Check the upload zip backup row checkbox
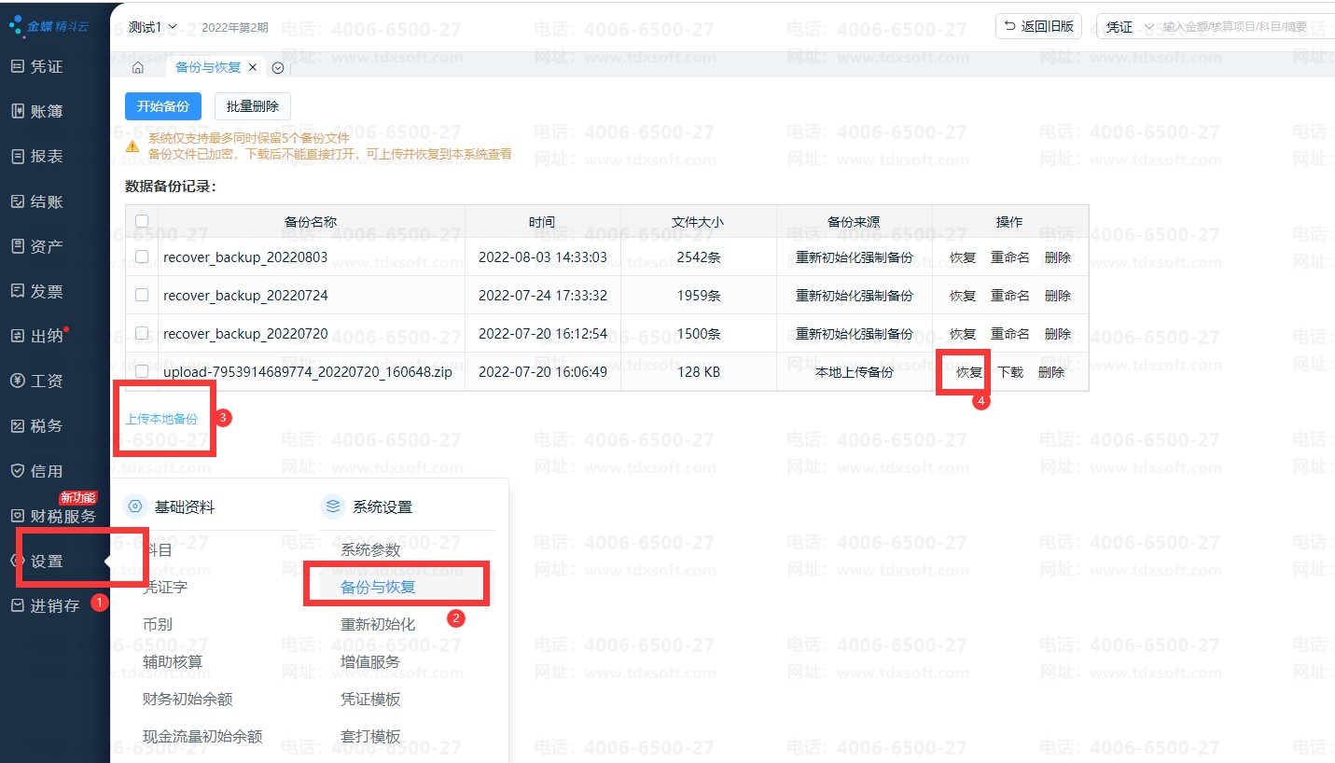 [x=142, y=371]
